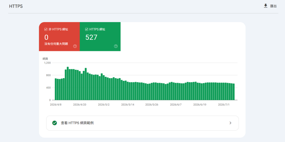Open help icon in green HTTPS 網址 card
This screenshot has height=142, width=285.
pos(116,46)
